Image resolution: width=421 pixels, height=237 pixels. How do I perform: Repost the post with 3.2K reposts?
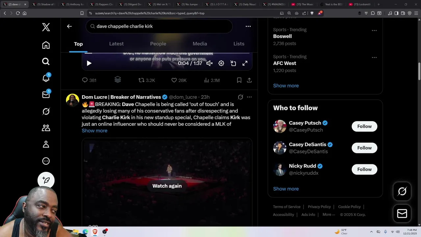coord(147,80)
